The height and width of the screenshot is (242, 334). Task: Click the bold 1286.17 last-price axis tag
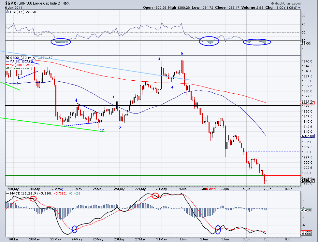[308, 181]
